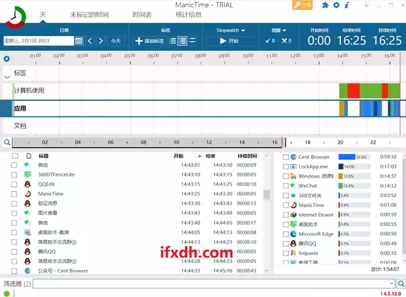Click the 360DTFenceLite row icon
Screen dimensions: 406x297
(x=27, y=175)
